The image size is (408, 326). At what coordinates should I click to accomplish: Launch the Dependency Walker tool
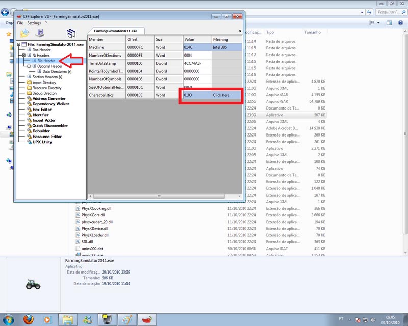point(50,104)
